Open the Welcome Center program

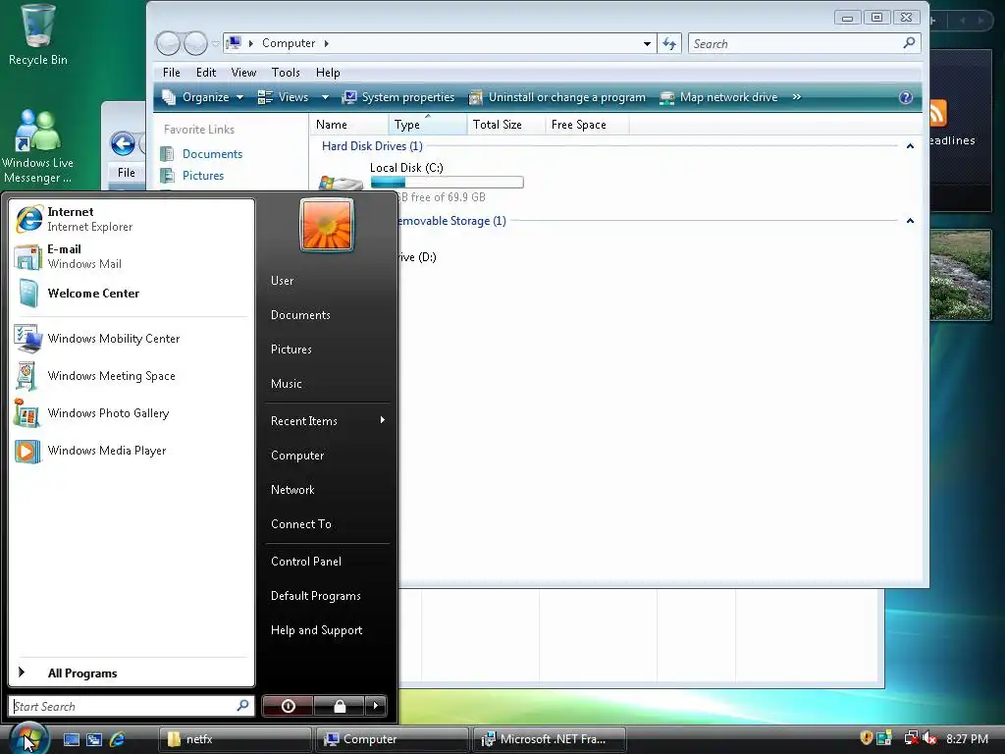click(132, 293)
